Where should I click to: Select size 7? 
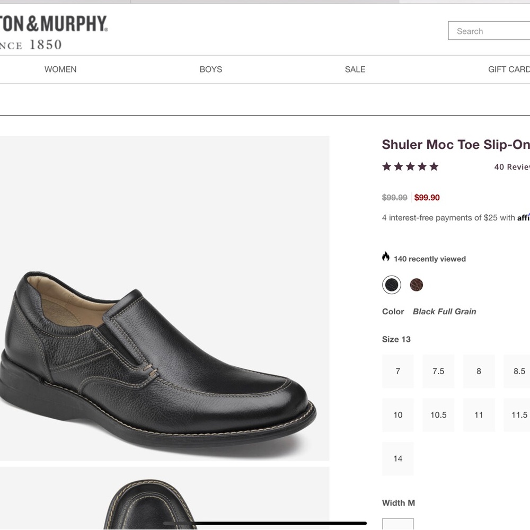(x=397, y=371)
